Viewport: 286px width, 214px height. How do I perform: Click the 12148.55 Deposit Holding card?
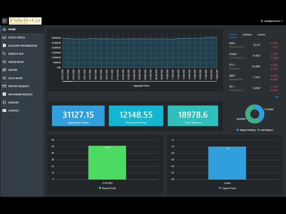click(x=136, y=116)
